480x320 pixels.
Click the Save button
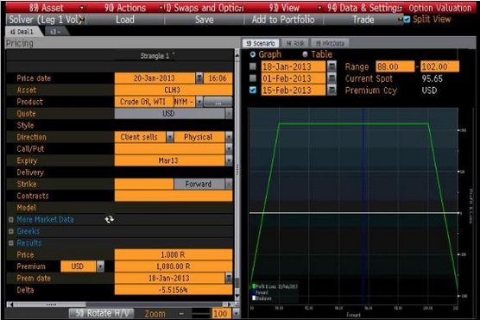point(205,20)
